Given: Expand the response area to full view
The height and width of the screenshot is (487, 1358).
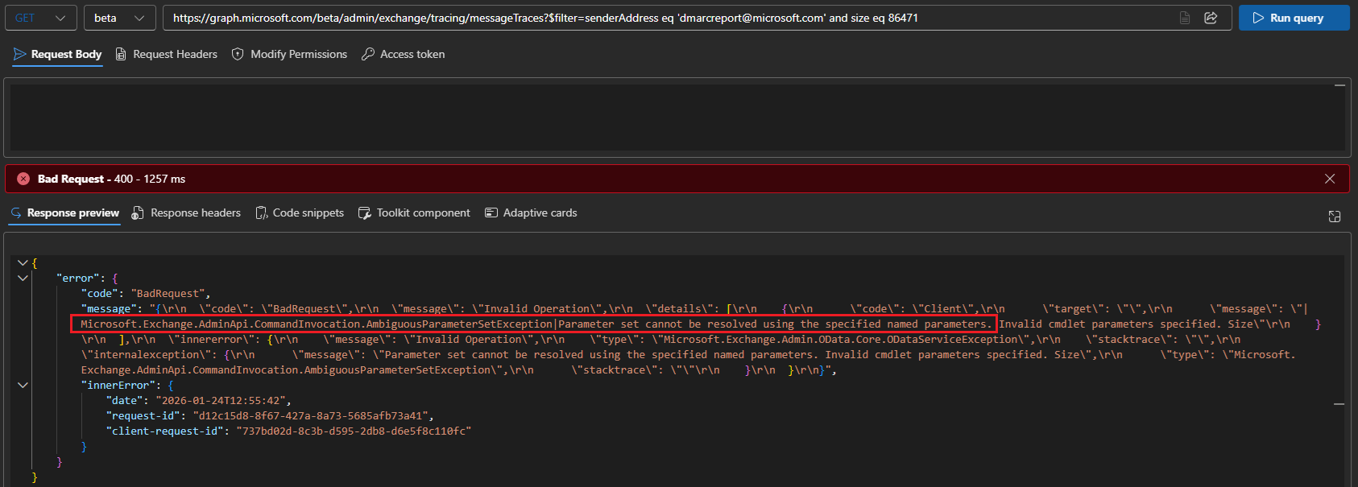Looking at the screenshot, I should click(1335, 216).
